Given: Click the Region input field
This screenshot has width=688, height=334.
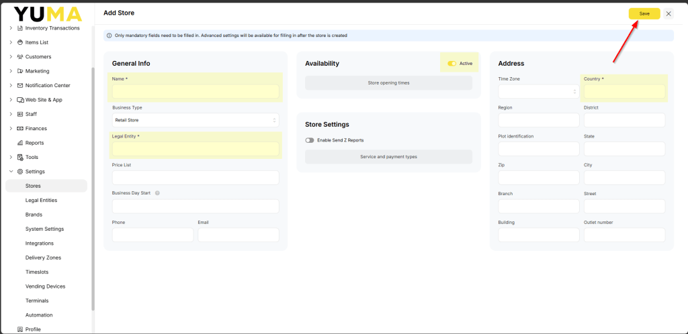Looking at the screenshot, I should pos(539,120).
